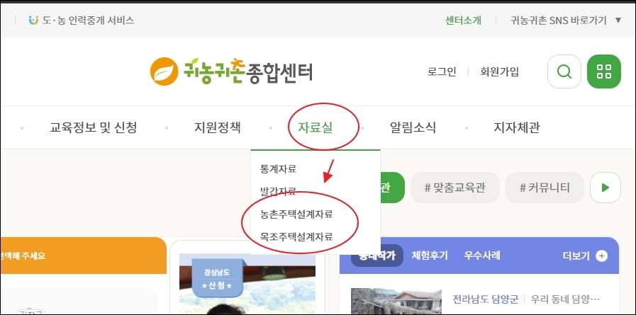636x315 pixels.
Task: Open the 지자체관 menu
Action: (x=516, y=127)
